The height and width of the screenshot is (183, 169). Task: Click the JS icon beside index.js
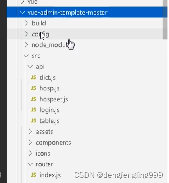pyautogui.click(x=33, y=175)
